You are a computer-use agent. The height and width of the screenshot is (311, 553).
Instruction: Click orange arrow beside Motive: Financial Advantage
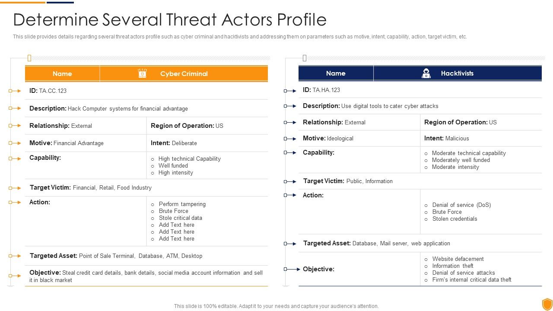[x=15, y=143]
